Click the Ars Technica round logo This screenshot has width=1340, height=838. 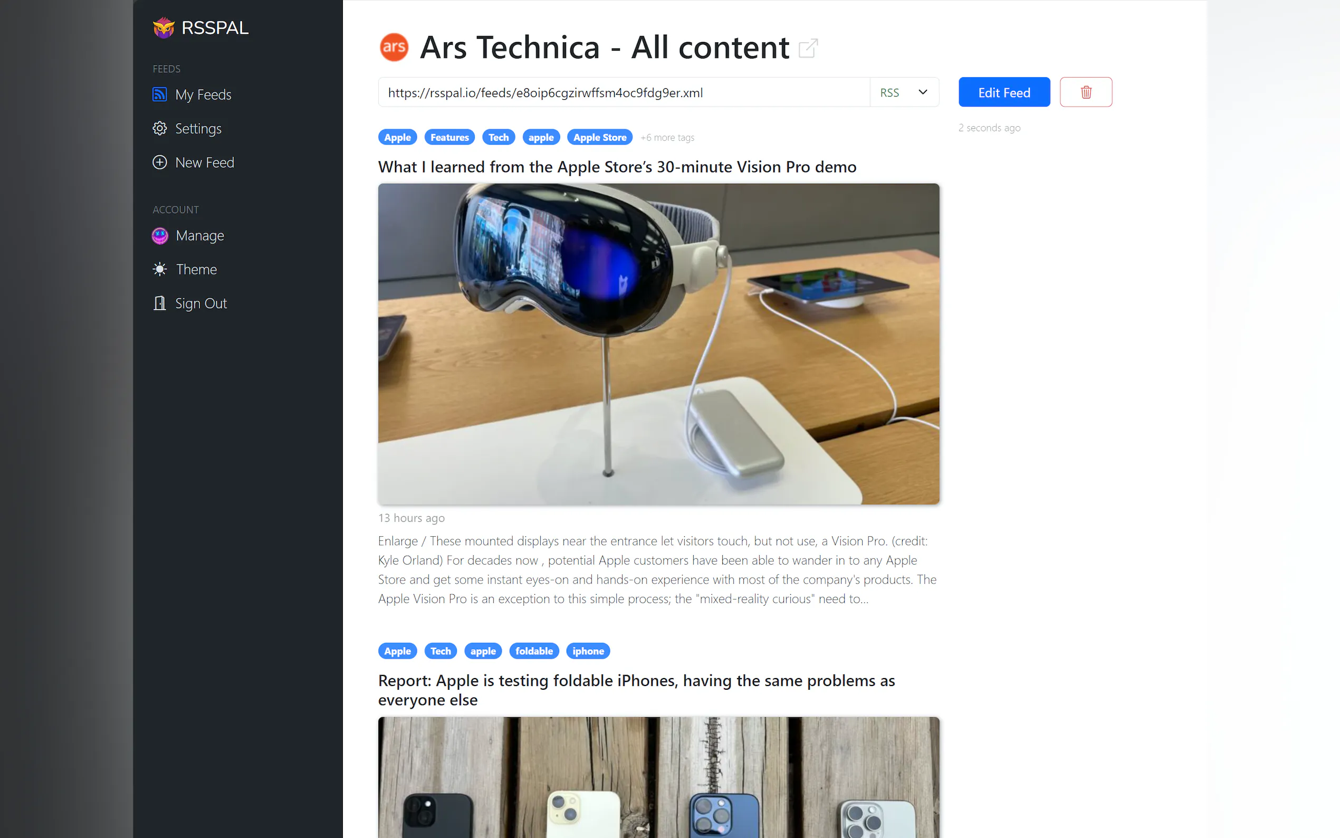(x=394, y=47)
